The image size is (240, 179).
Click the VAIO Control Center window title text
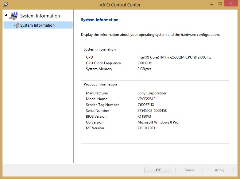pyautogui.click(x=120, y=5)
